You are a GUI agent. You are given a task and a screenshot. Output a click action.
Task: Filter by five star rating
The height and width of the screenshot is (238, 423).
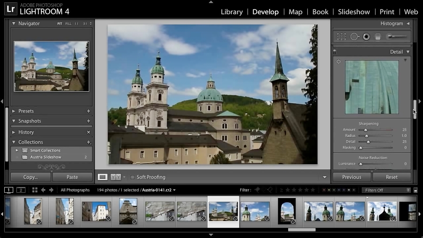click(x=313, y=190)
